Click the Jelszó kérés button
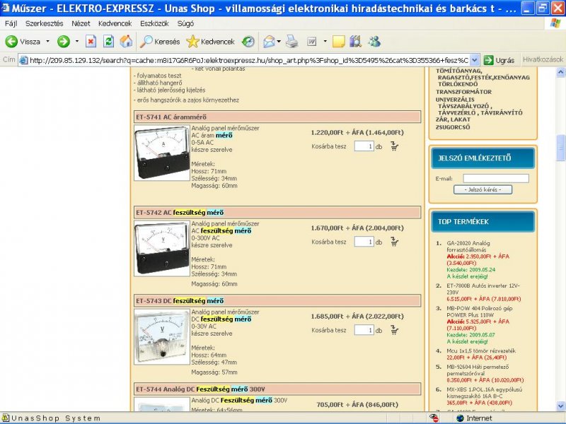The height and width of the screenshot is (424, 566). coord(483,189)
